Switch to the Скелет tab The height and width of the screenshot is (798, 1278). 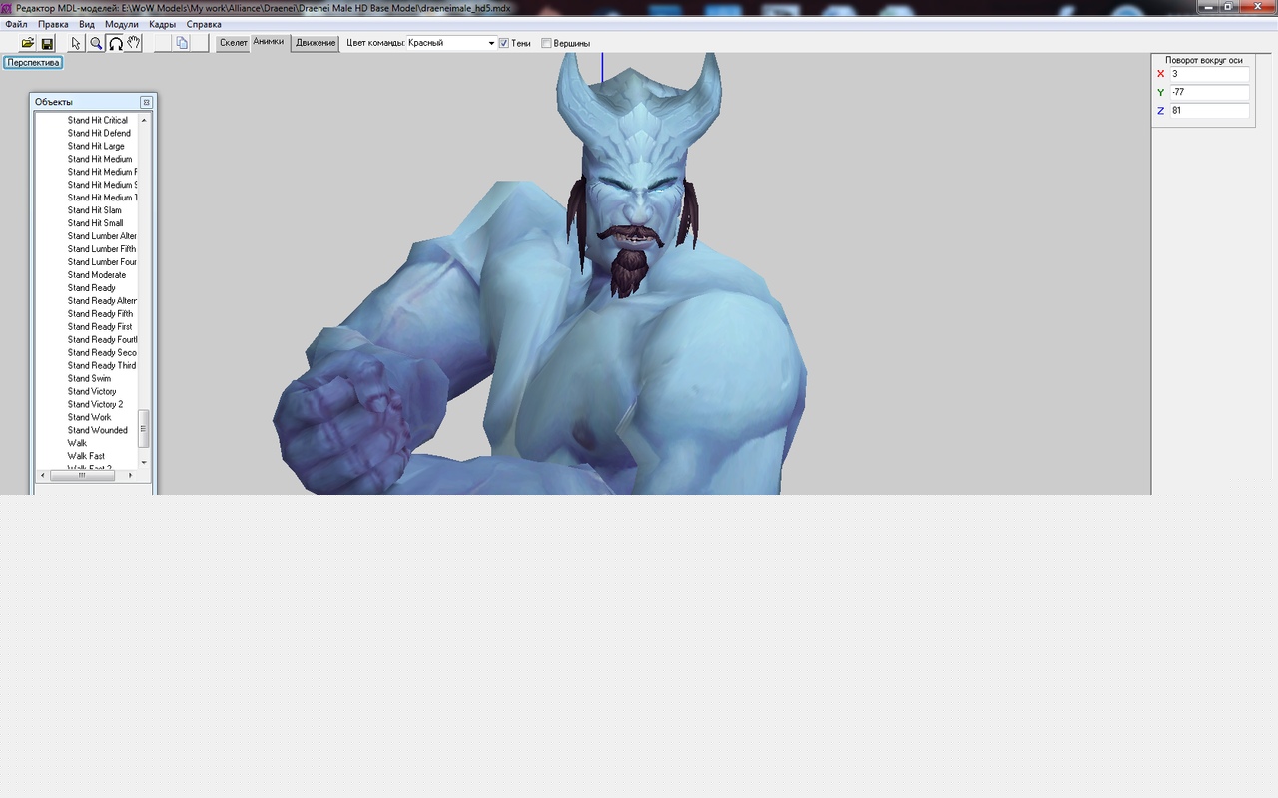(x=233, y=43)
